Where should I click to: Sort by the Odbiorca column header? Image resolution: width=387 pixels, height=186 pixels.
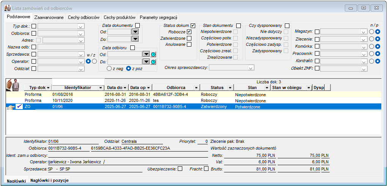click(176, 88)
